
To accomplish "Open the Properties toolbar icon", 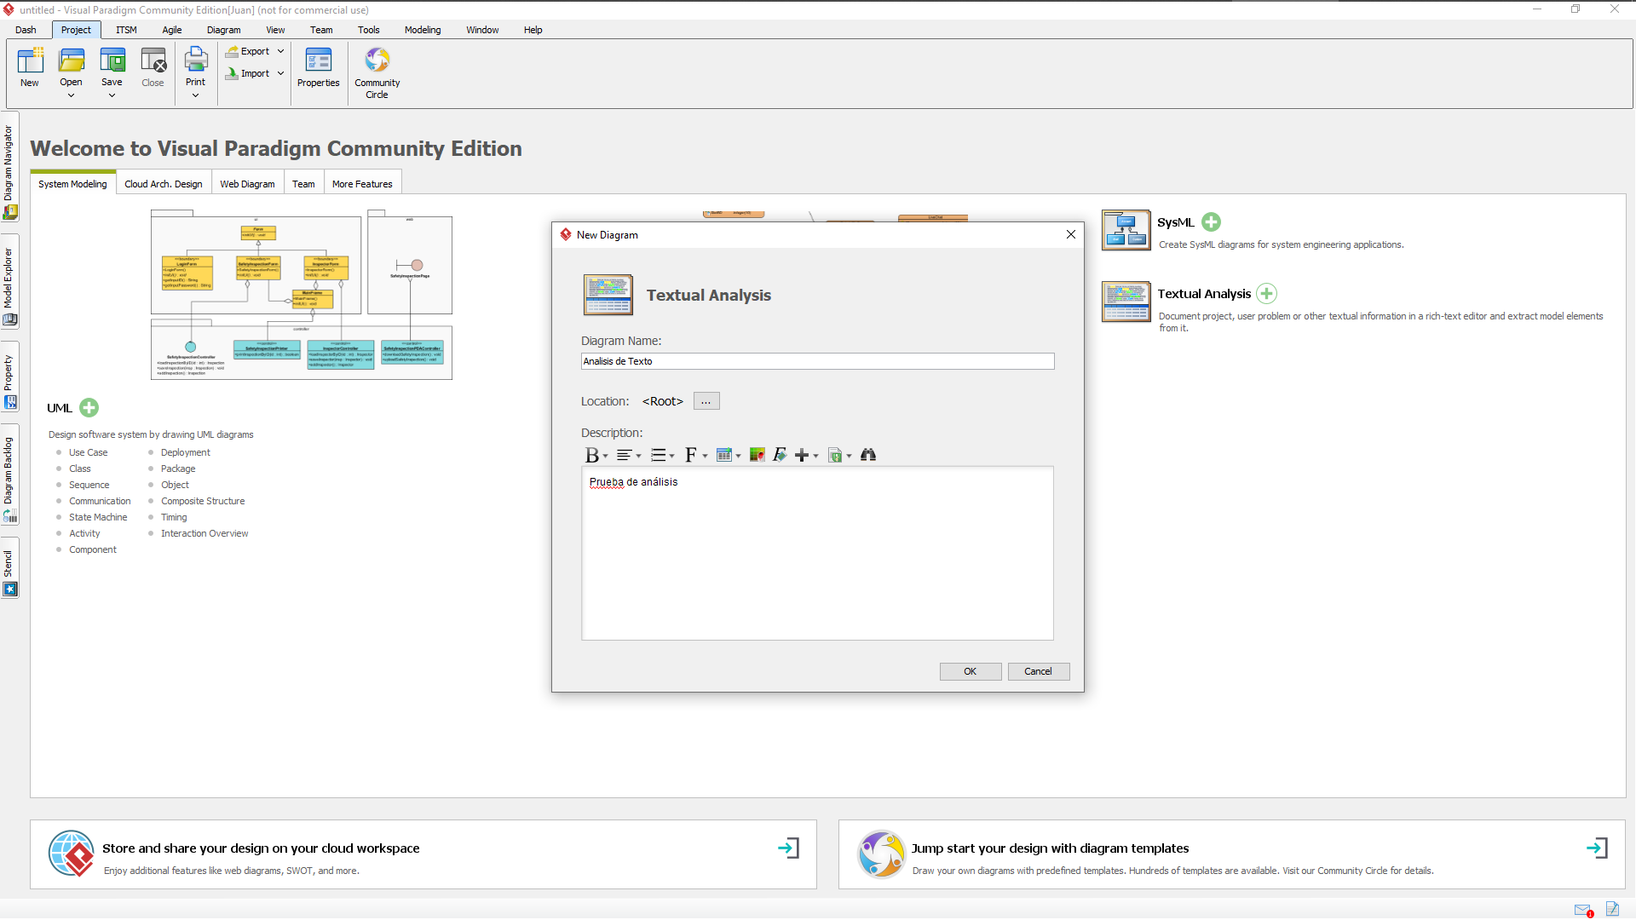I will [318, 60].
